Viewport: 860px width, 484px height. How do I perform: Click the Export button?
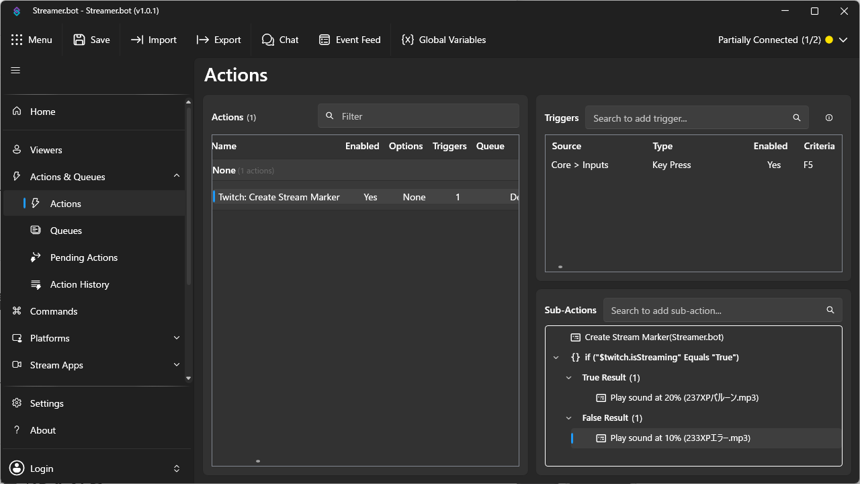pos(218,40)
